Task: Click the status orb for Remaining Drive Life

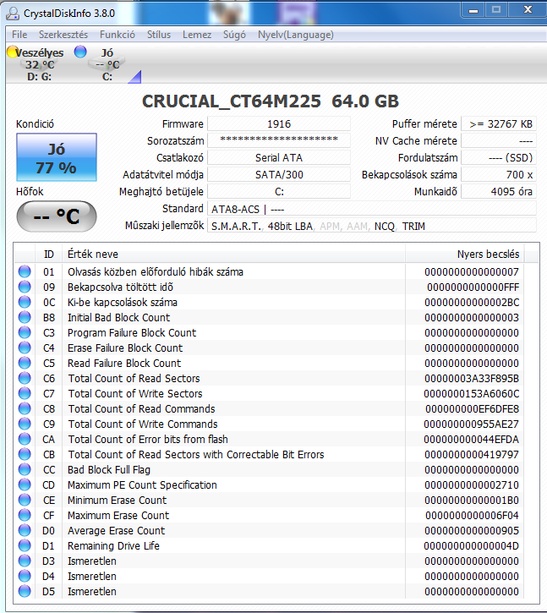Action: pyautogui.click(x=25, y=546)
